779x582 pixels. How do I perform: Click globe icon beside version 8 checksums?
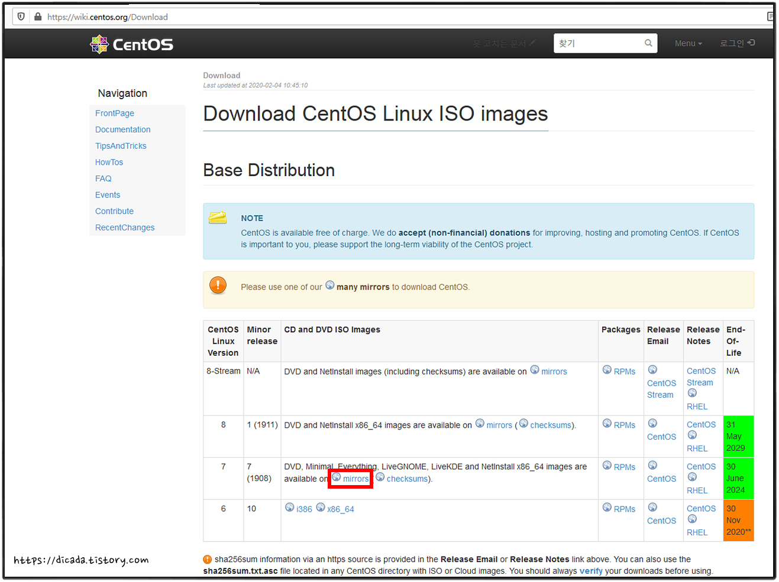523,423
